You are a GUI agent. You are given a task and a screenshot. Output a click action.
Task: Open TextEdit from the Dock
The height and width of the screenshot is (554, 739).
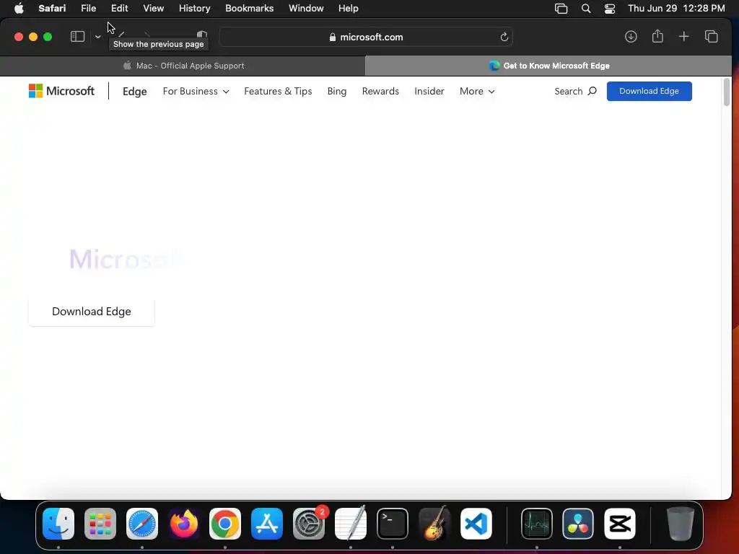(x=351, y=524)
